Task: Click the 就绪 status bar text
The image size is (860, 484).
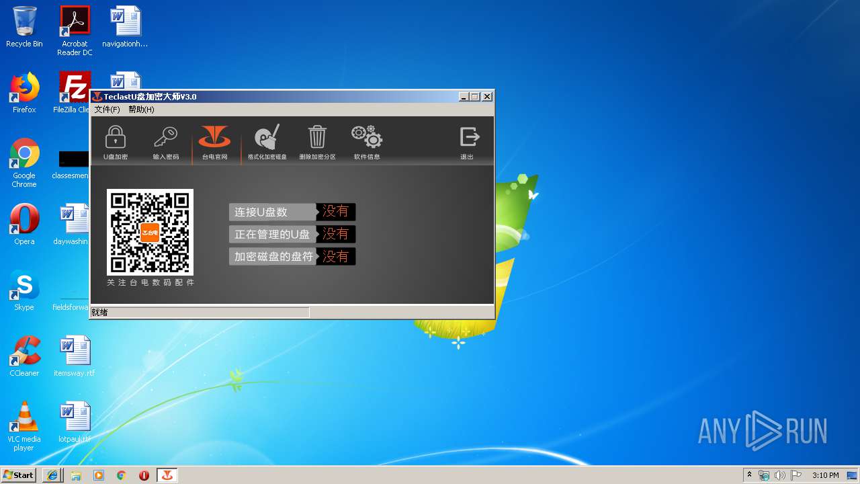Action: [x=99, y=313]
